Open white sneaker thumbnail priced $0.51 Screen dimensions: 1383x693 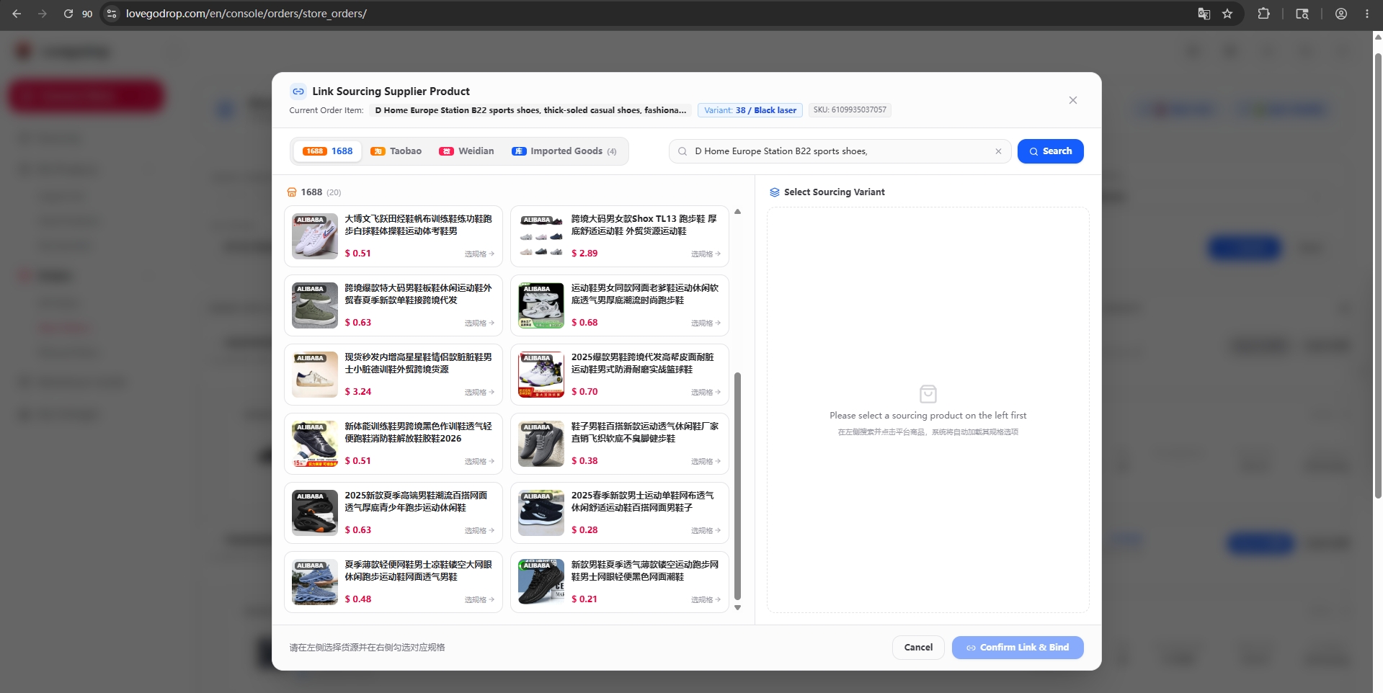click(x=315, y=236)
